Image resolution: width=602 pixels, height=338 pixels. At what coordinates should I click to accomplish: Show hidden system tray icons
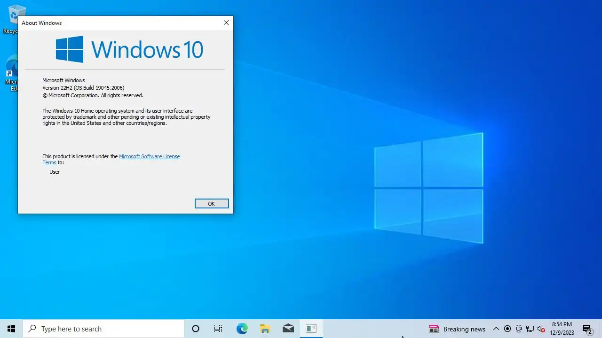point(496,329)
